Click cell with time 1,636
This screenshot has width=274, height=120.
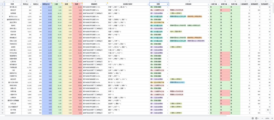click(37, 28)
